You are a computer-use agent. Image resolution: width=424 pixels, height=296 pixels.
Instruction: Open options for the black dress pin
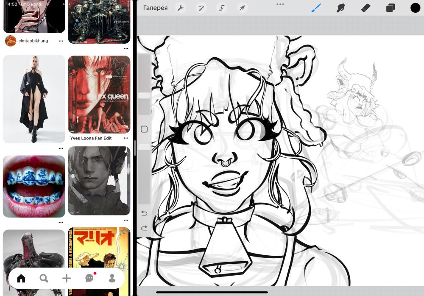click(x=61, y=148)
